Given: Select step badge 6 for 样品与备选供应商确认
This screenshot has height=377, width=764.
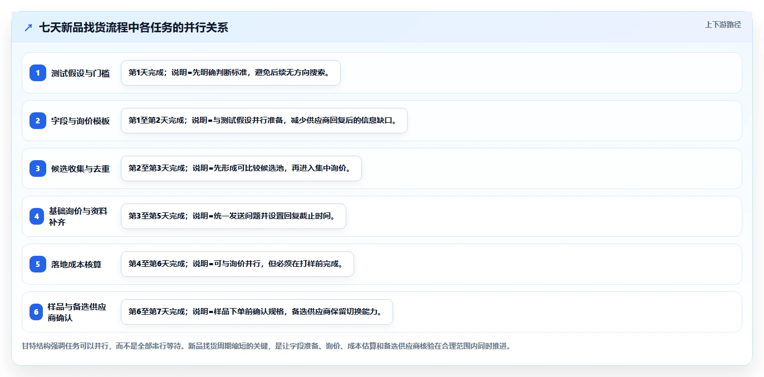Looking at the screenshot, I should click(36, 312).
